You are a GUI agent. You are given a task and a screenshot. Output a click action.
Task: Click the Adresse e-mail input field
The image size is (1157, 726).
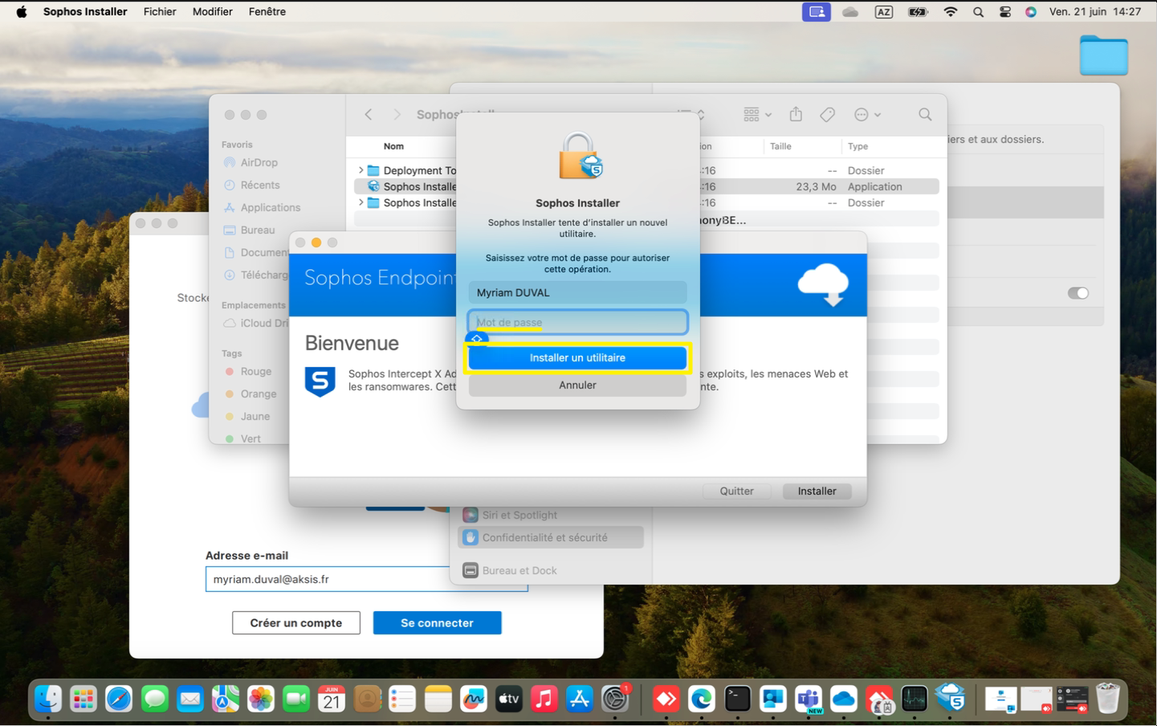[366, 579]
